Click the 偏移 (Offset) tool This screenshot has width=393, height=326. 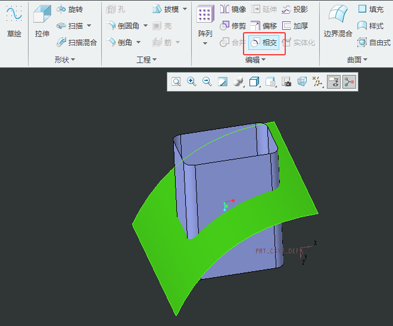pos(264,26)
